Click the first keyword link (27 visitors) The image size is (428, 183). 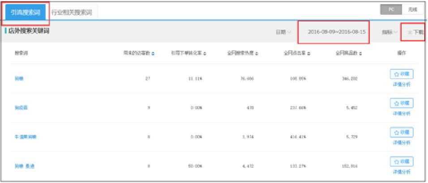(19, 79)
